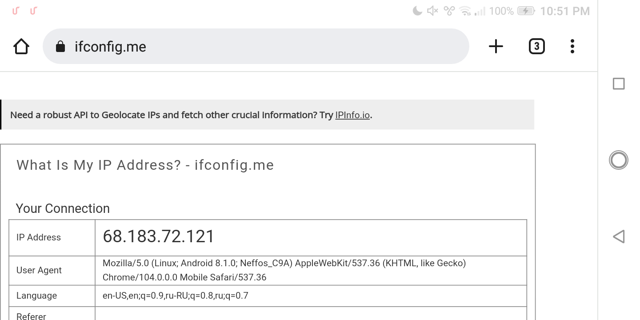
Task: Tap the 10:51 PM clock
Action: point(565,11)
